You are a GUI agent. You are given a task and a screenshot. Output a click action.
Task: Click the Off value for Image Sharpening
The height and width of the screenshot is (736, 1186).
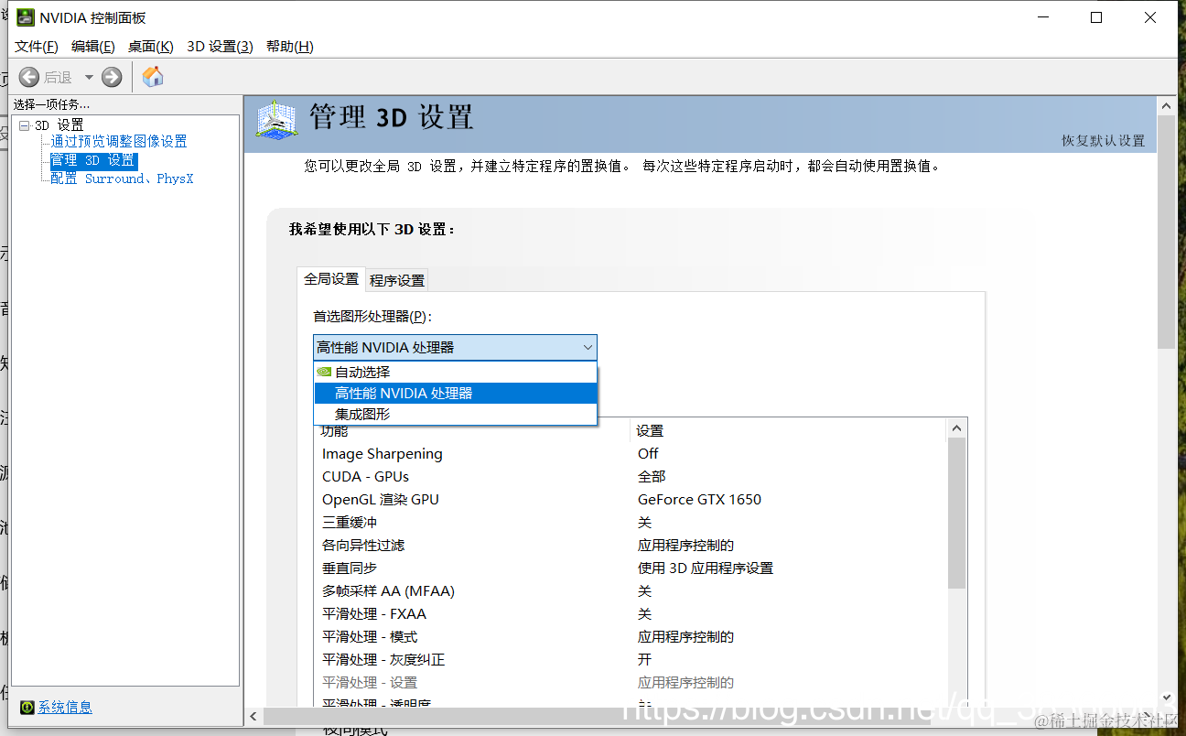click(x=648, y=454)
